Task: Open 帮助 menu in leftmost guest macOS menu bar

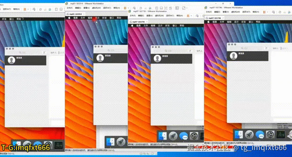Action: point(19,19)
